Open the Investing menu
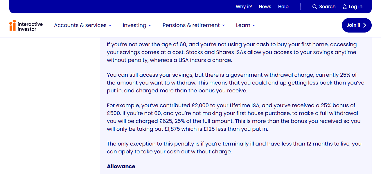The image size is (381, 174). pos(134,25)
